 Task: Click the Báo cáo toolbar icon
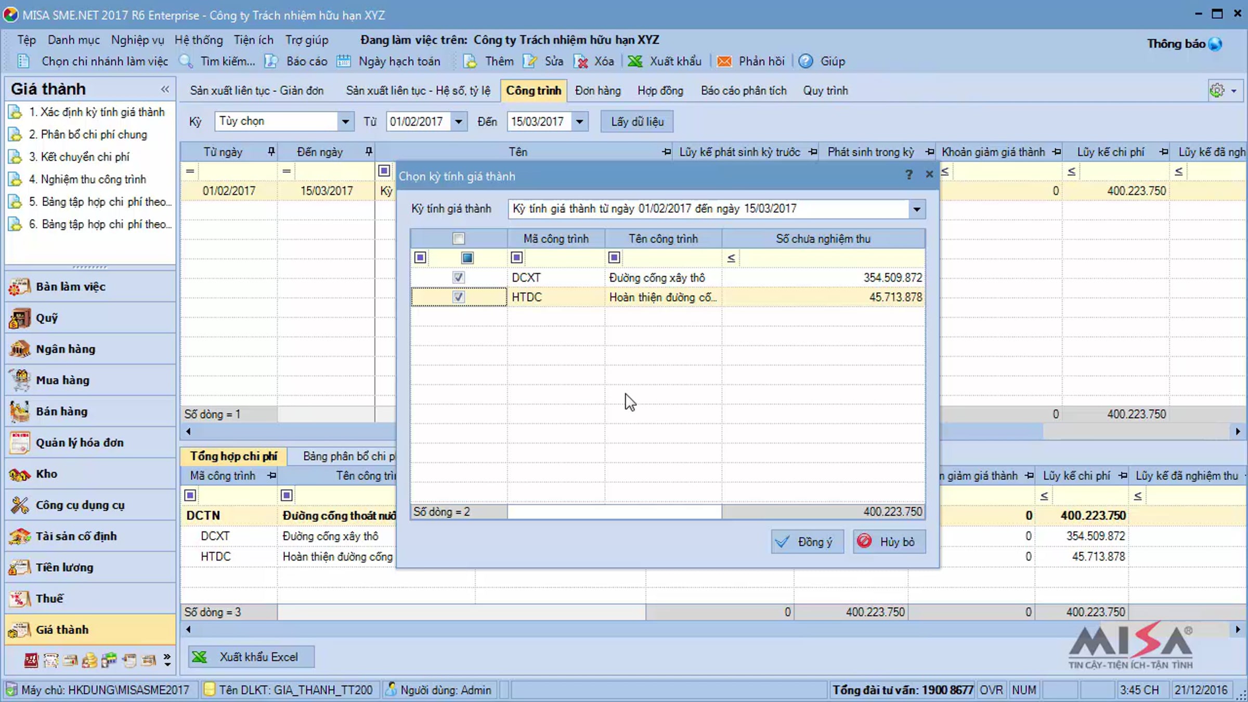coord(271,61)
